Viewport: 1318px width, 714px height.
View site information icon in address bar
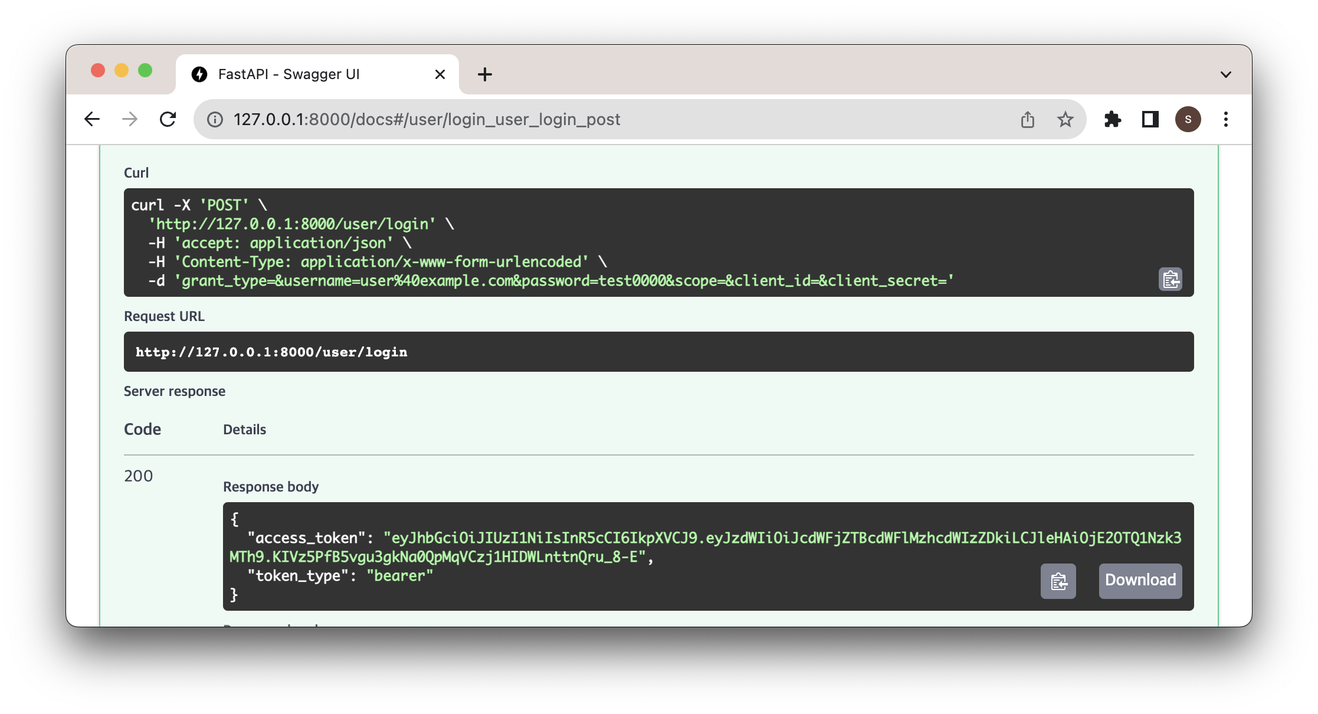pos(215,120)
